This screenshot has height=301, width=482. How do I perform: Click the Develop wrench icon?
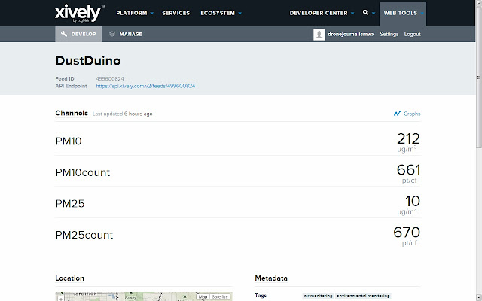tap(64, 34)
